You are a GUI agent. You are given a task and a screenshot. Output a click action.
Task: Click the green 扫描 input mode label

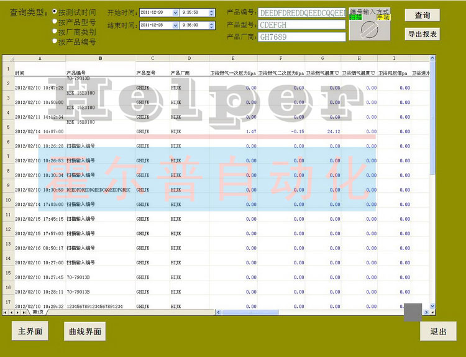click(355, 17)
